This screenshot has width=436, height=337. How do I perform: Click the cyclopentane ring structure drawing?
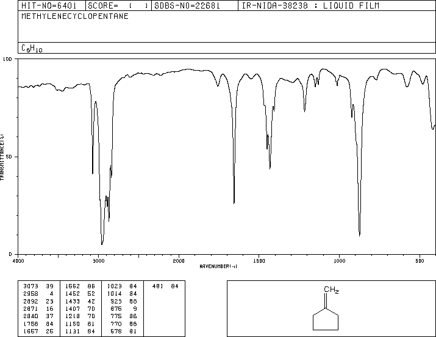point(326,319)
